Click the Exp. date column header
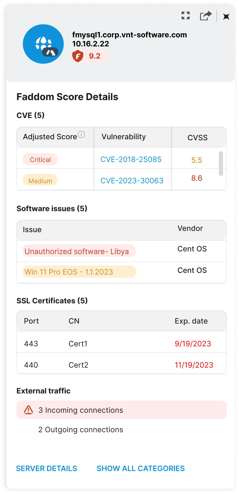 pyautogui.click(x=191, y=321)
